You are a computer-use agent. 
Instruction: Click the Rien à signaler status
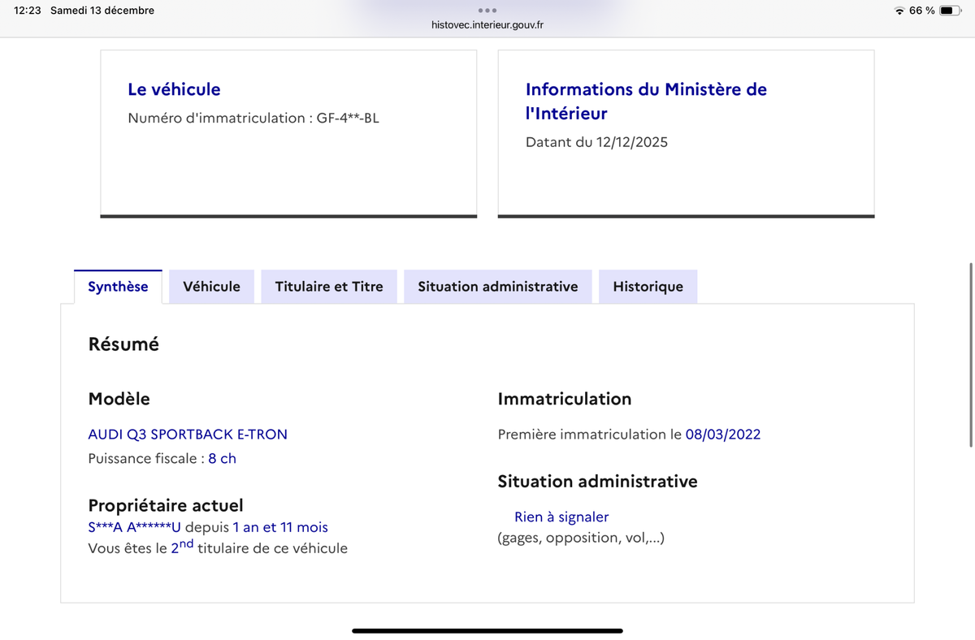[x=561, y=517]
